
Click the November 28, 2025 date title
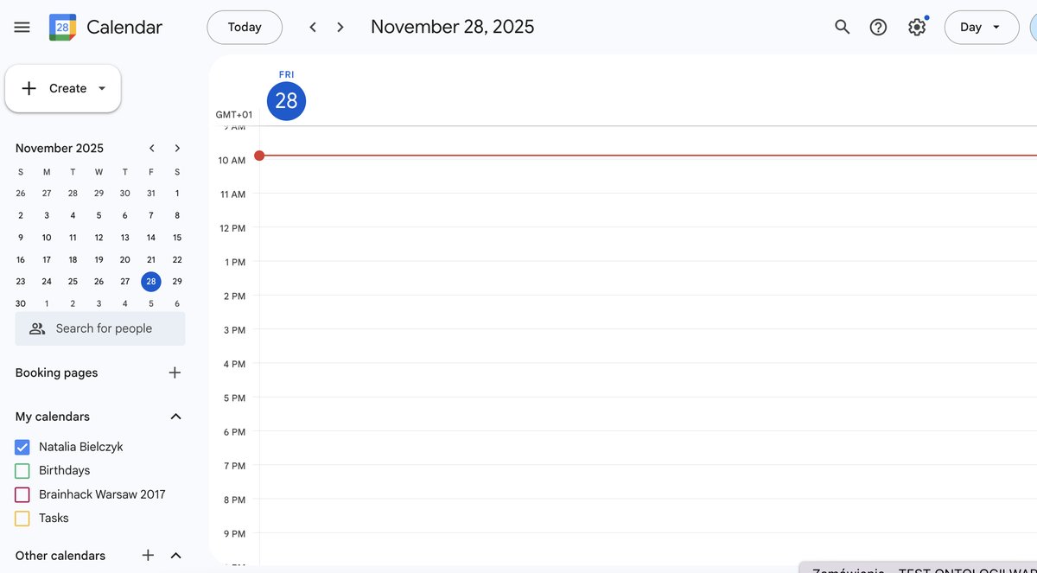pos(452,27)
